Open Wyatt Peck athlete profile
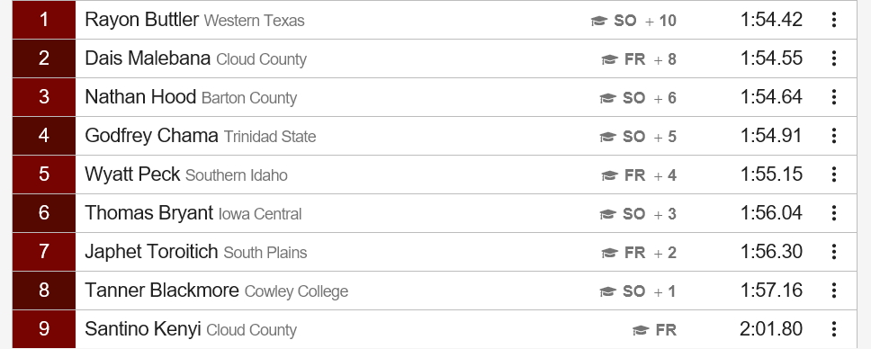871x349 pixels. click(x=132, y=174)
